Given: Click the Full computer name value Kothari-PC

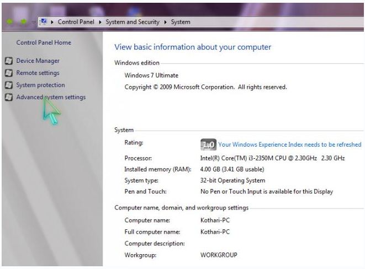Looking at the screenshot, I should pyautogui.click(x=215, y=232).
